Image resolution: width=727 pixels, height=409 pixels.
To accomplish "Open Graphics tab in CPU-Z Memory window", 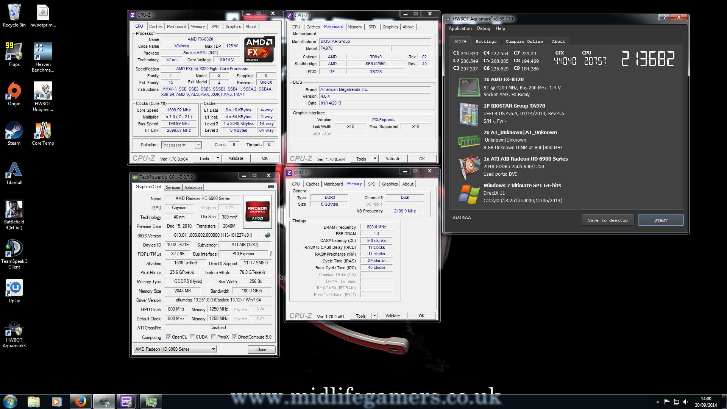I will point(390,184).
